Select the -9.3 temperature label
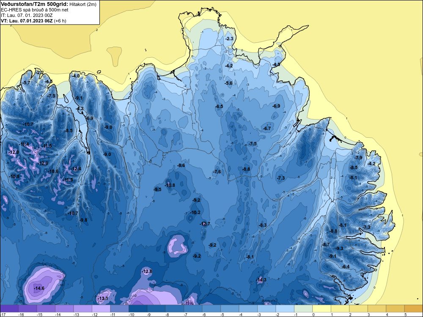 339,248
